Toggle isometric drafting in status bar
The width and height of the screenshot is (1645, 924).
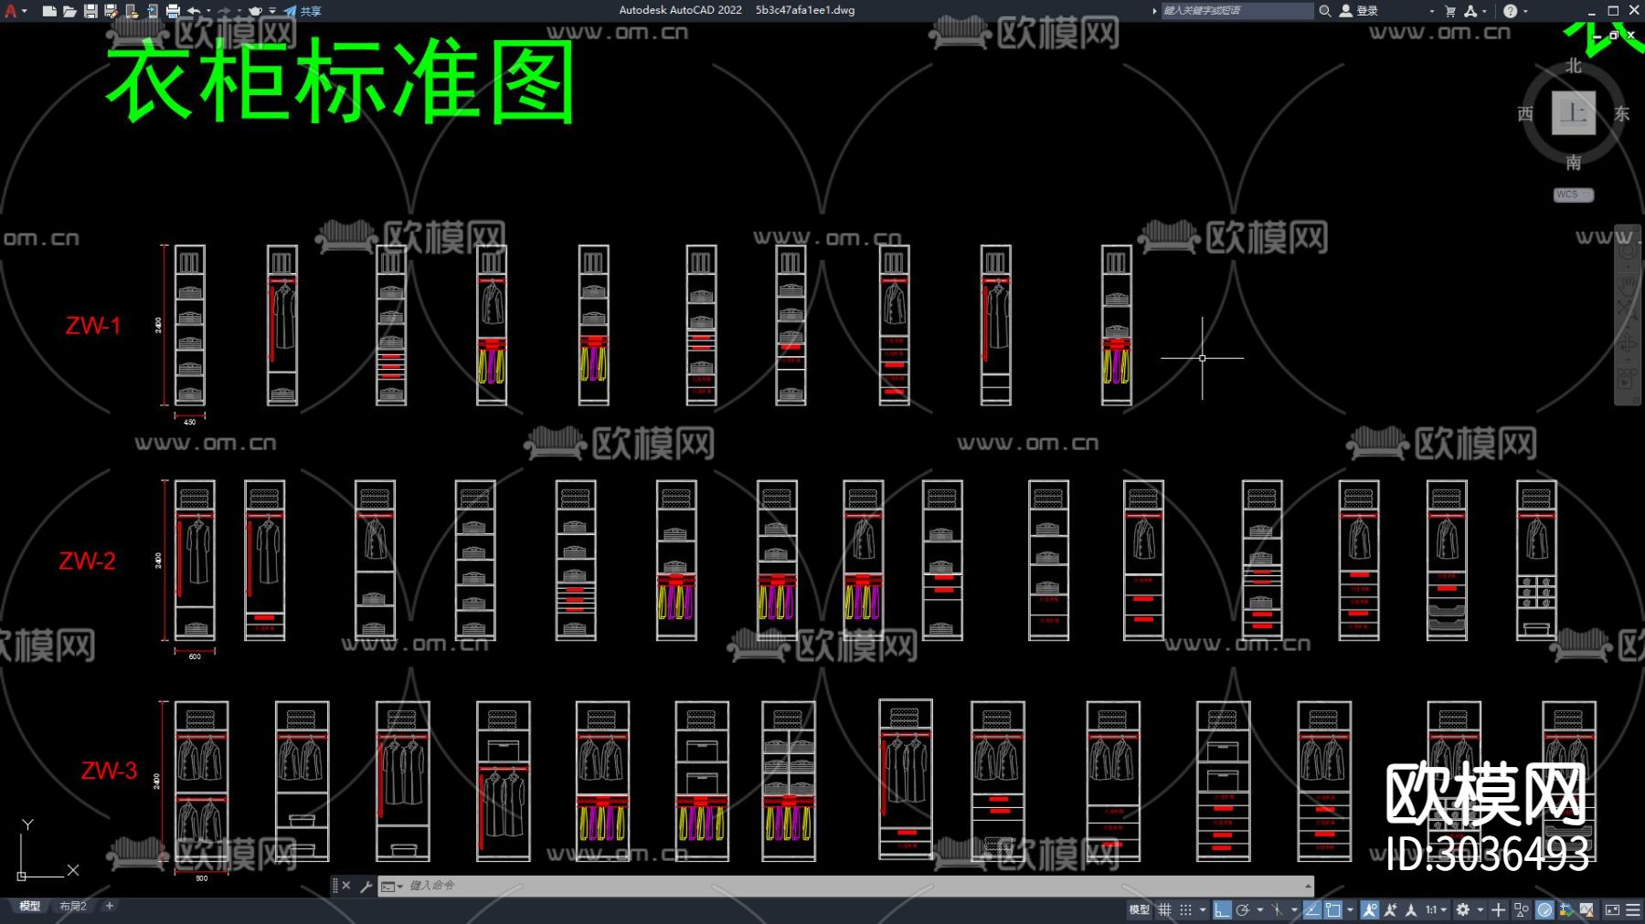1277,909
